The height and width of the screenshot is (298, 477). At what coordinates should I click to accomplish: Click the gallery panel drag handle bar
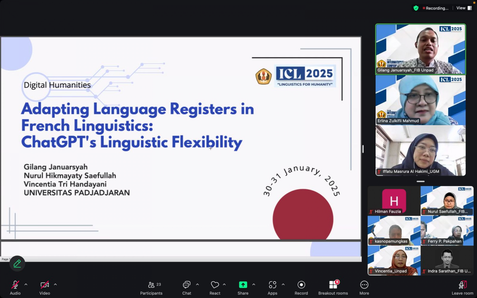[421, 181]
